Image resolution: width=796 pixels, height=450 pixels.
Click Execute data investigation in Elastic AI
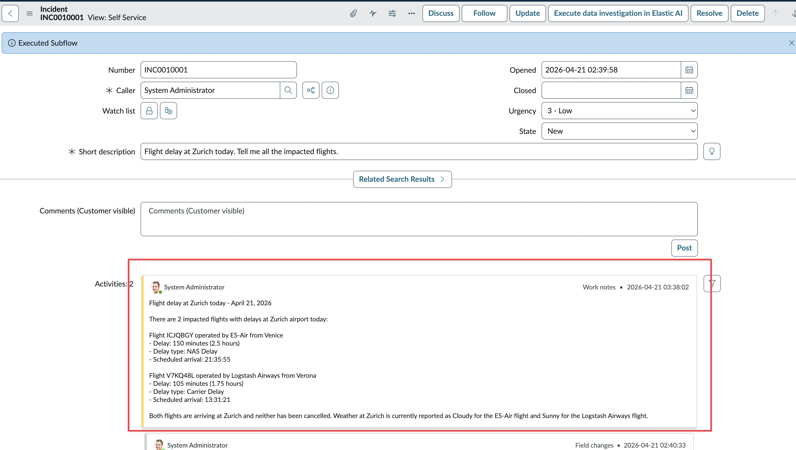[618, 13]
